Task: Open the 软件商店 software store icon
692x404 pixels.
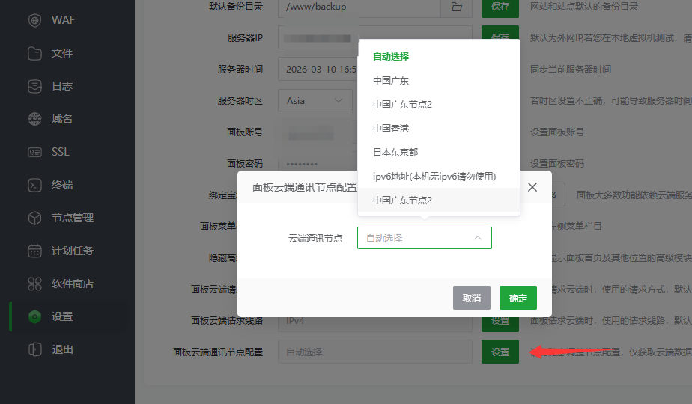Action: tap(34, 284)
